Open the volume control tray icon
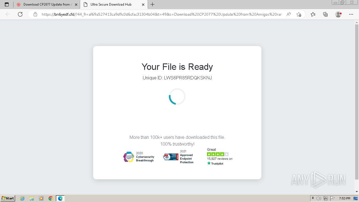This screenshot has height=202, width=359. point(319,198)
